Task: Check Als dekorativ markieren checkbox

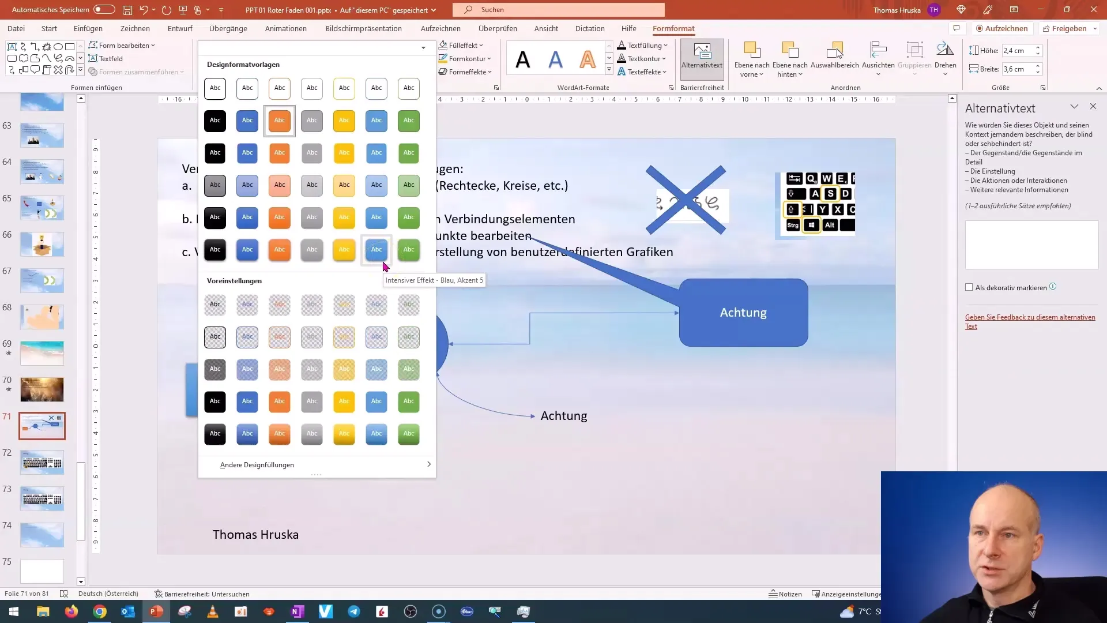Action: coord(969,287)
